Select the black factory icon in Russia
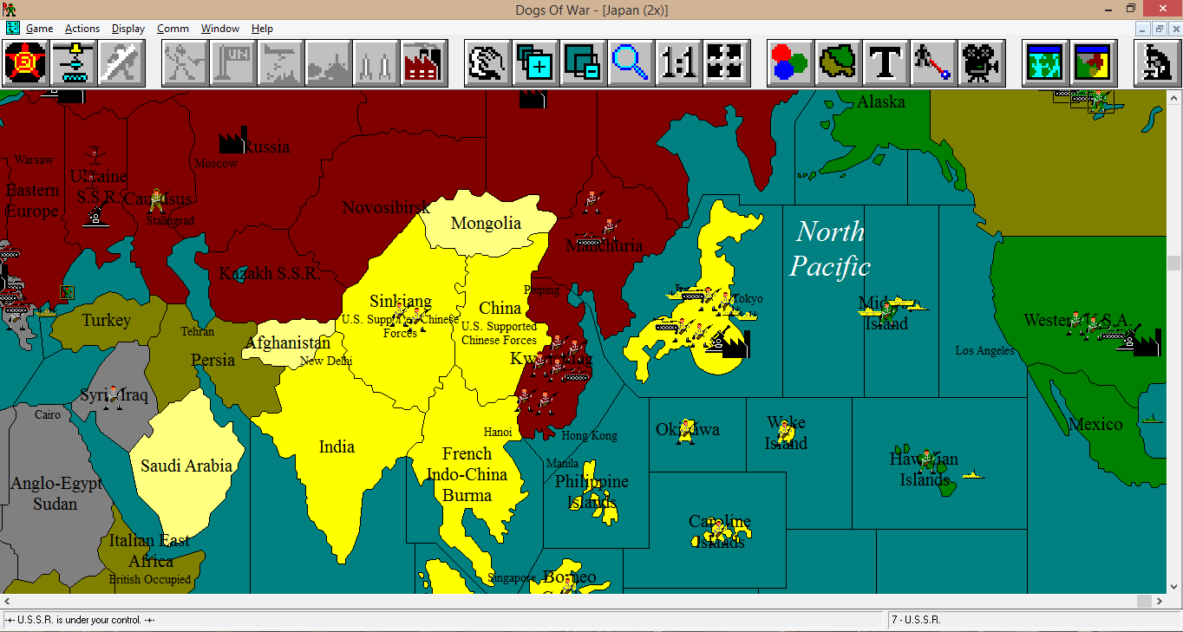The width and height of the screenshot is (1183, 632). click(232, 140)
